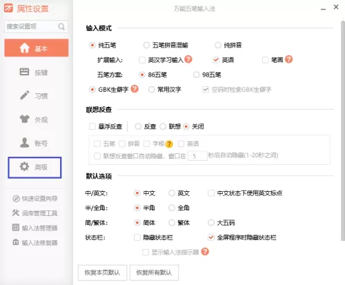
Task: Open the 按键 keyboard settings tab
Action: click(37, 72)
